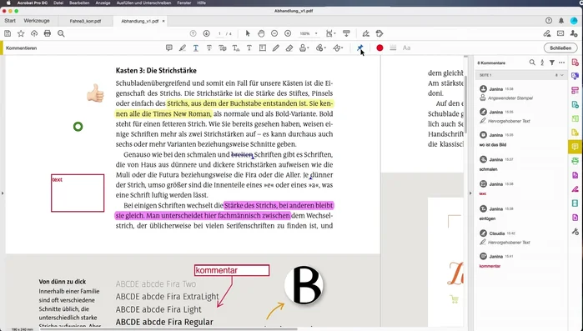Image resolution: width=583 pixels, height=331 pixels.
Task: Zoom out with the minus button
Action: click(274, 33)
